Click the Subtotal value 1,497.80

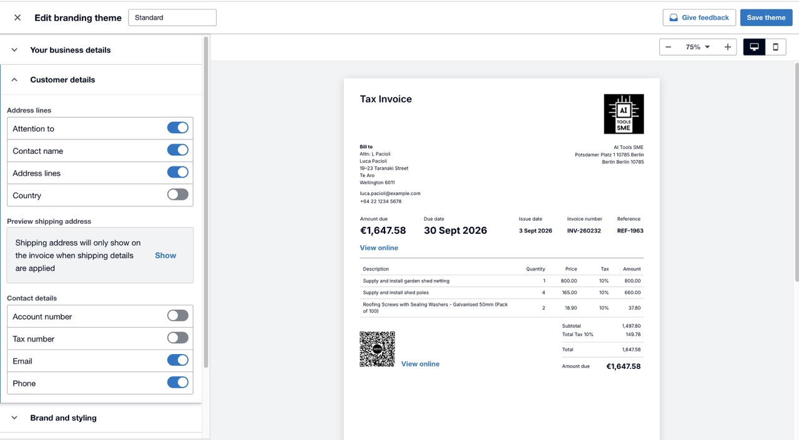[x=631, y=326]
